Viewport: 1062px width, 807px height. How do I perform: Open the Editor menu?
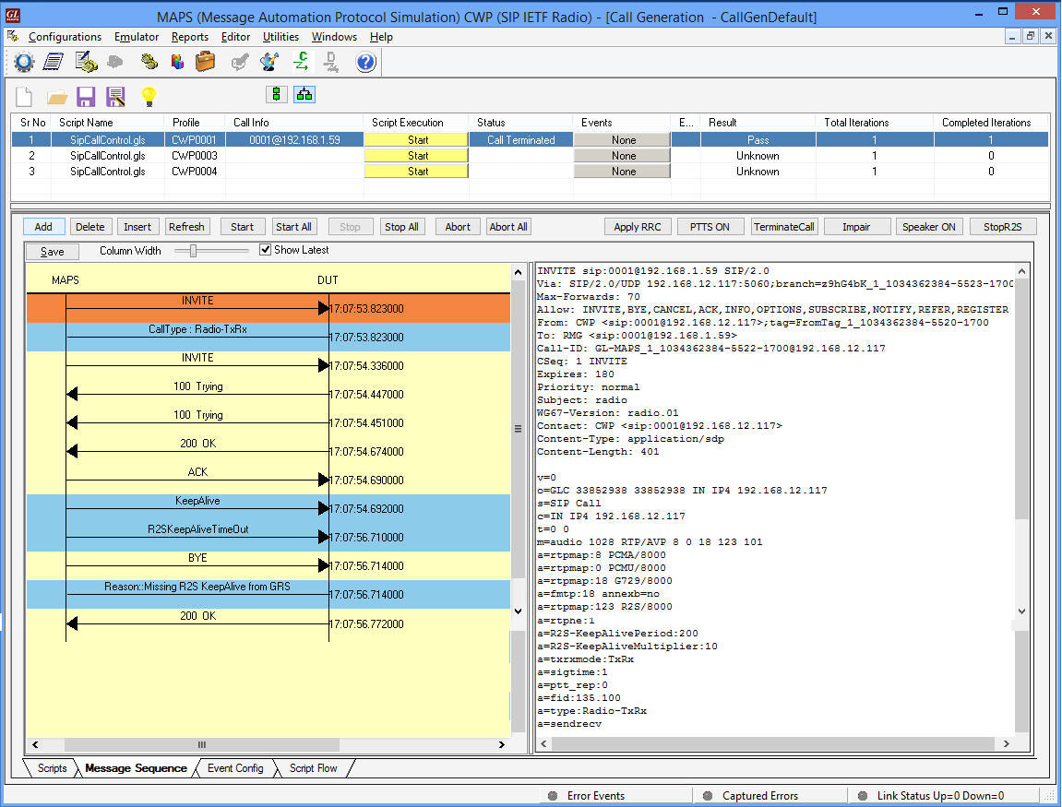point(235,37)
